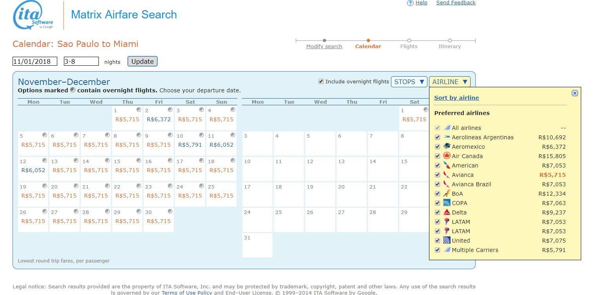Select the Itinerary step
Screen dimensions: 600x295
(x=450, y=46)
